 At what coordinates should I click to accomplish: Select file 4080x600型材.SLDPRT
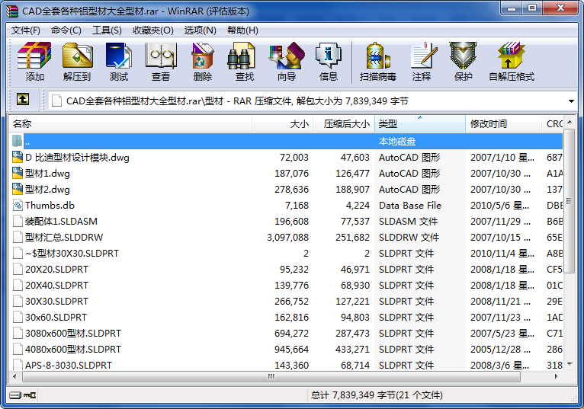tap(73, 350)
